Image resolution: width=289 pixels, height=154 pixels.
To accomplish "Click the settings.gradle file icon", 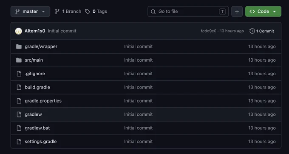I will point(19,142).
